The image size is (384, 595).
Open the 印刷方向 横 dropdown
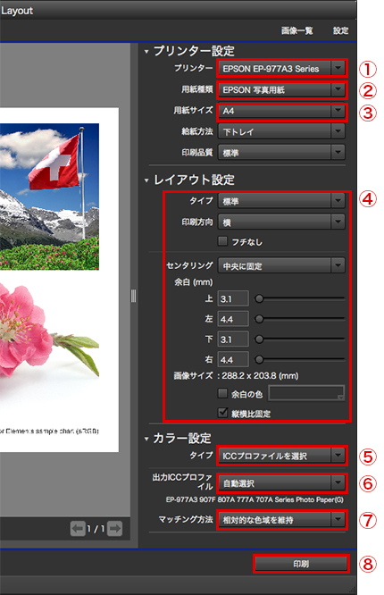[281, 222]
